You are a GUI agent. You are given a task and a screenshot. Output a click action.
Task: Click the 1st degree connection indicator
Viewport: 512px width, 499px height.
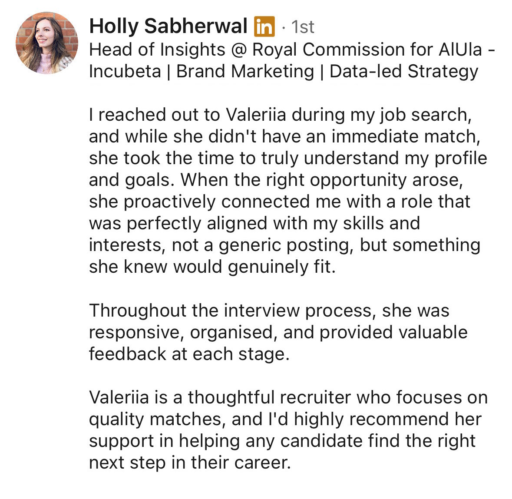tap(303, 27)
